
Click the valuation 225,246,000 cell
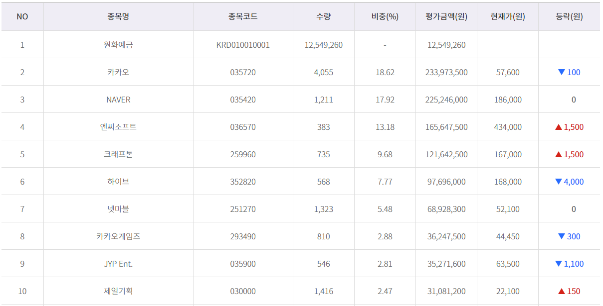[446, 100]
